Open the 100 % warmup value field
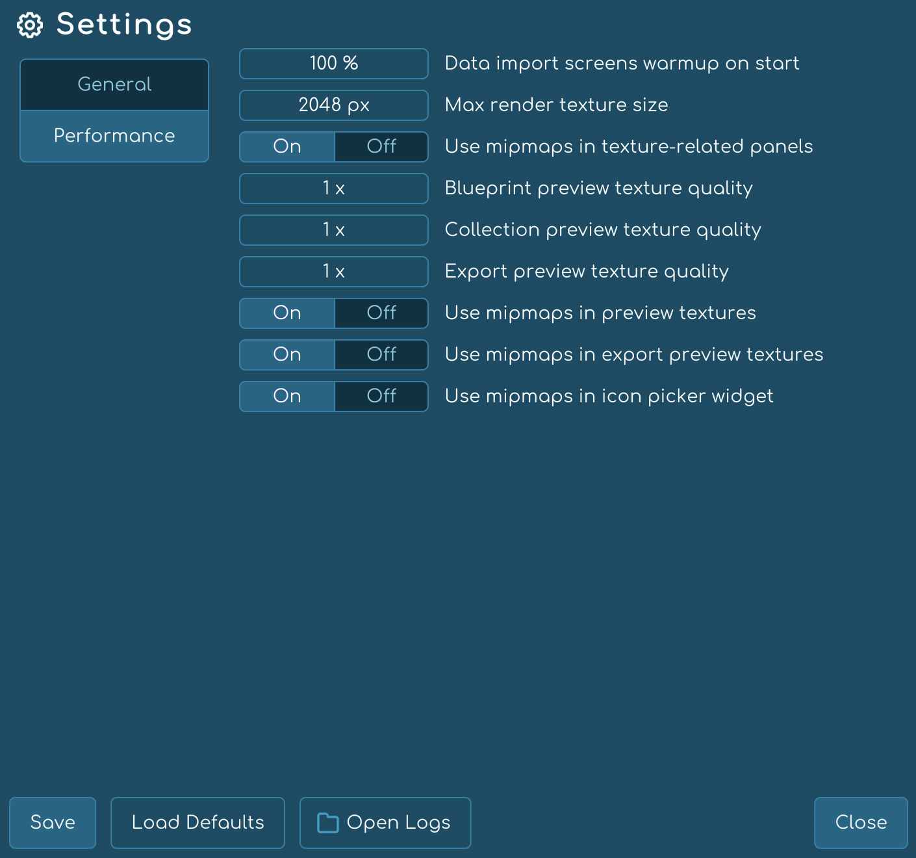Viewport: 916px width, 858px height. tap(334, 64)
